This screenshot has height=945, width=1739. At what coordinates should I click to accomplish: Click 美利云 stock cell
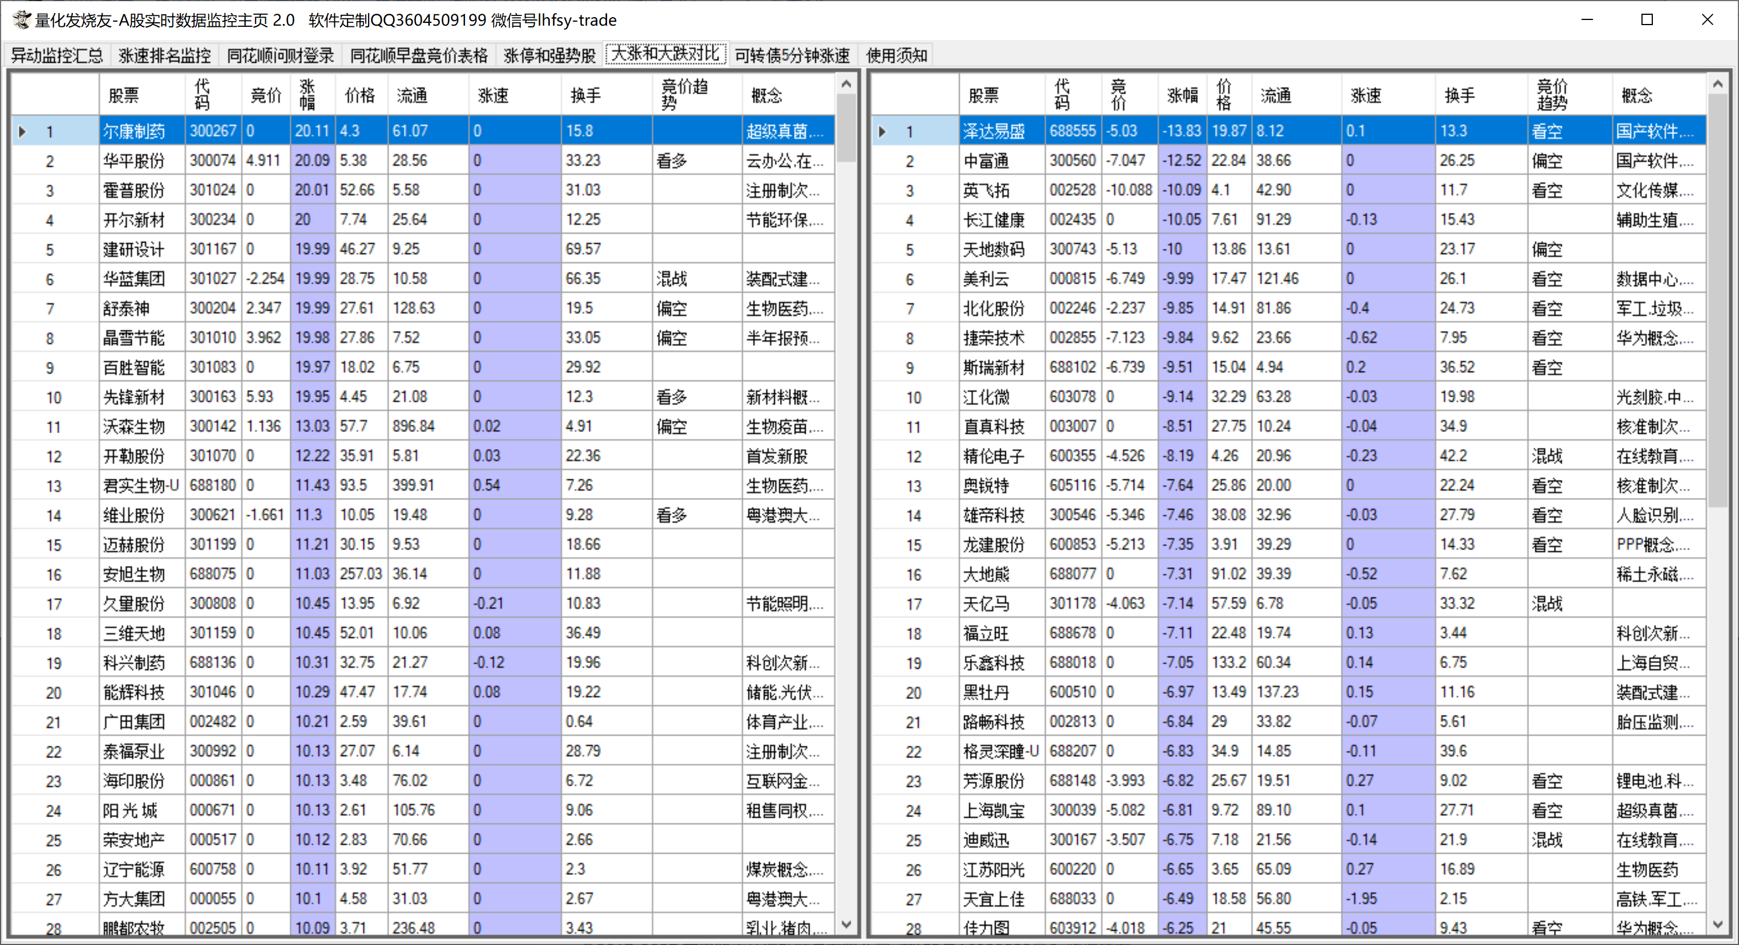click(1002, 279)
